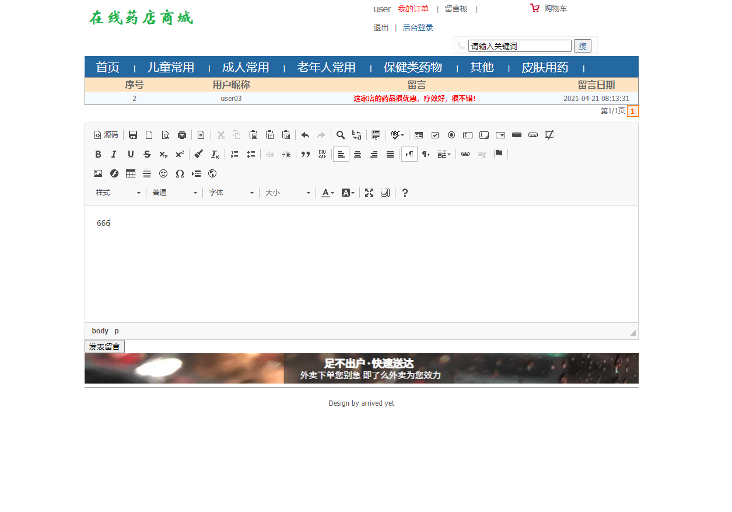The image size is (732, 512).
Task: Click the Undo arrow icon
Action: 304,135
